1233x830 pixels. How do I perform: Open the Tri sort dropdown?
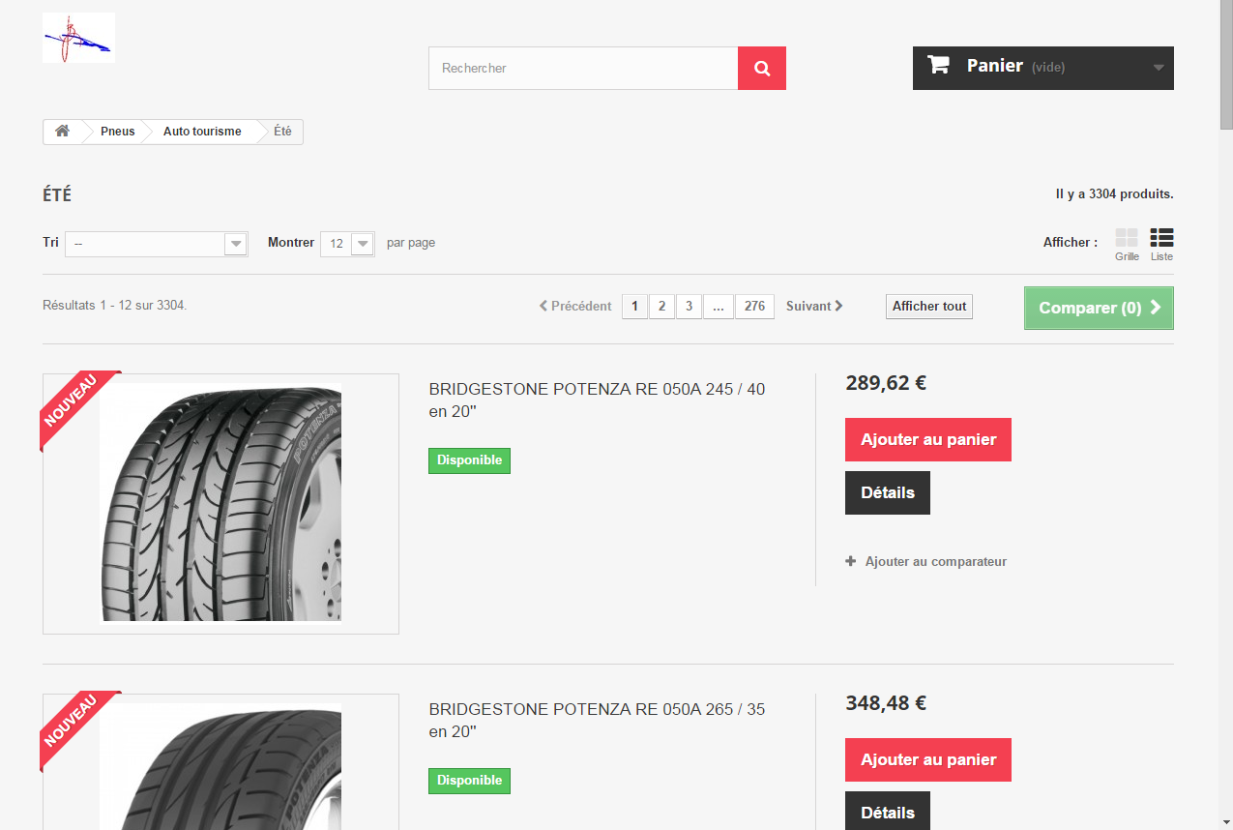click(157, 244)
